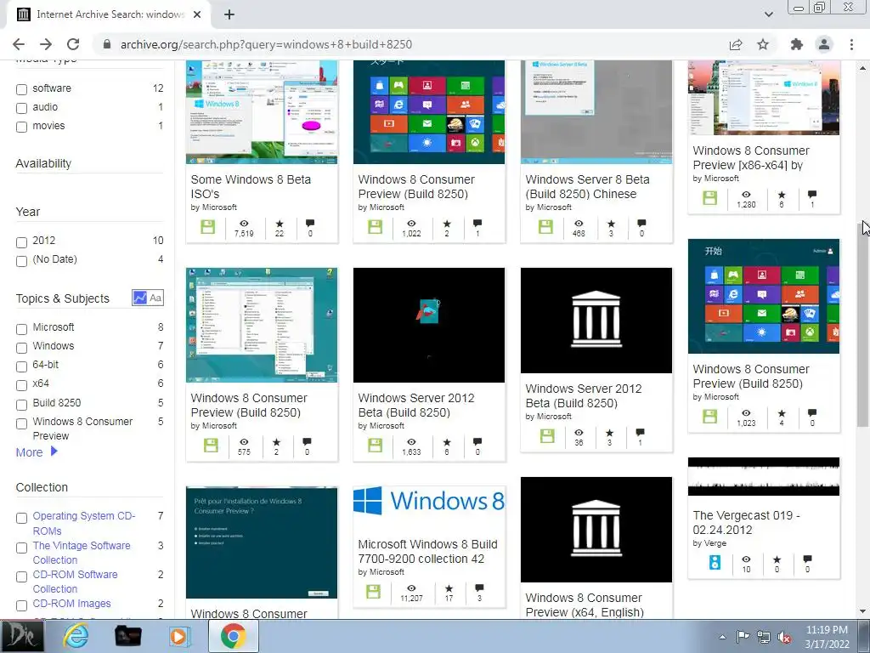The height and width of the screenshot is (653, 870).
Task: Check the software media type box
Action: 21,89
